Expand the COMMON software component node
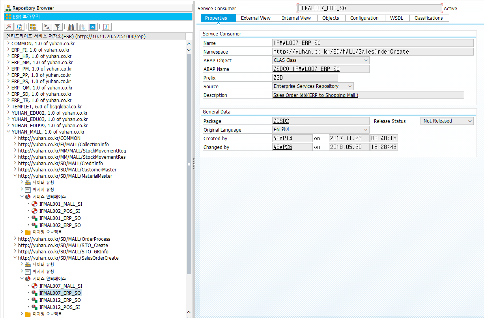The width and height of the screenshot is (484, 318). [x=8, y=44]
